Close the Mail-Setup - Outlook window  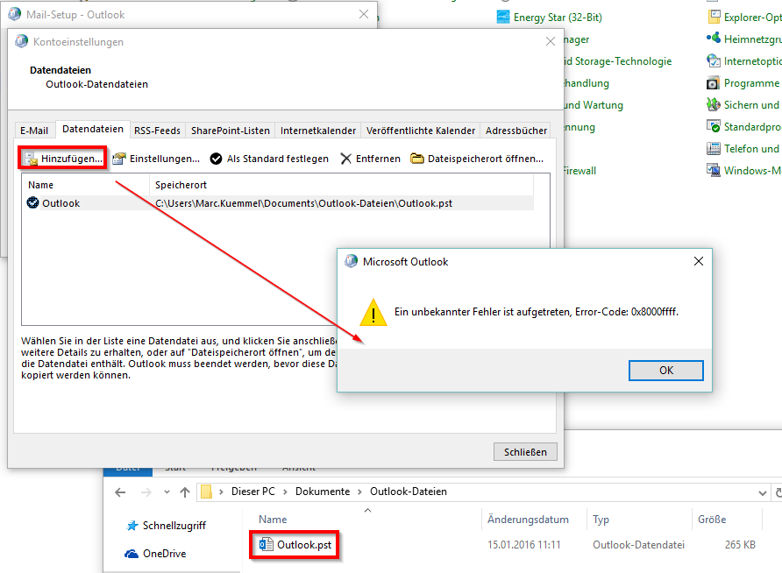click(364, 14)
